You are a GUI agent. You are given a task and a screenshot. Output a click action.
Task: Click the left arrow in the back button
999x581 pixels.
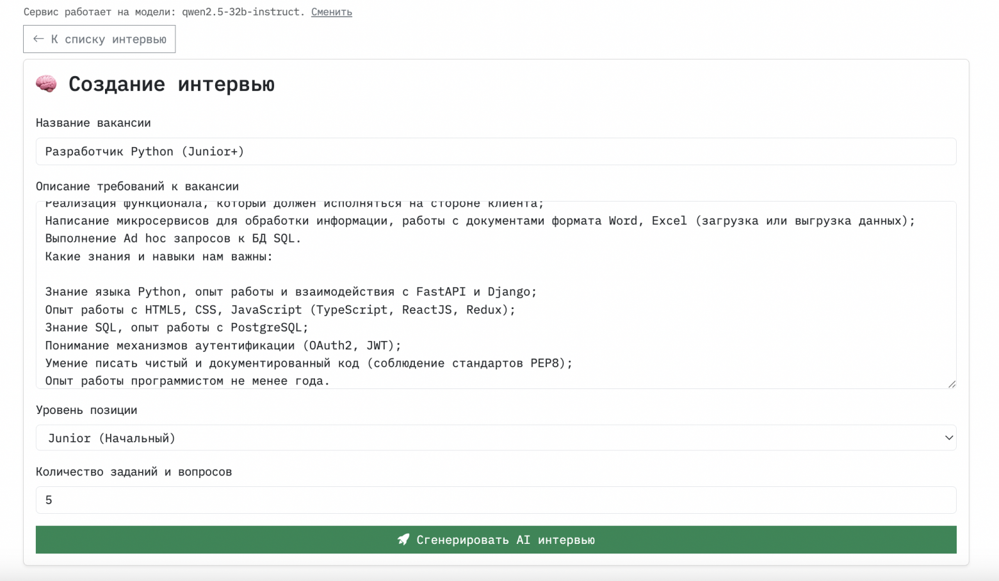pos(38,39)
